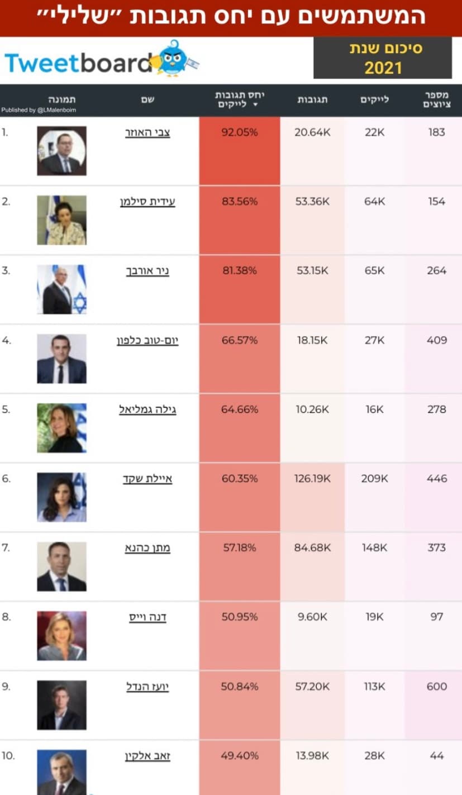Sort by the לייקים column header
Viewport: 462px width, 795px height.
tap(374, 100)
